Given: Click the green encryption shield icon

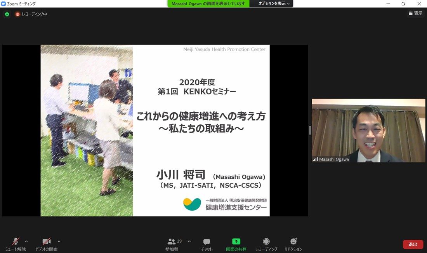Looking at the screenshot, I should [7, 14].
